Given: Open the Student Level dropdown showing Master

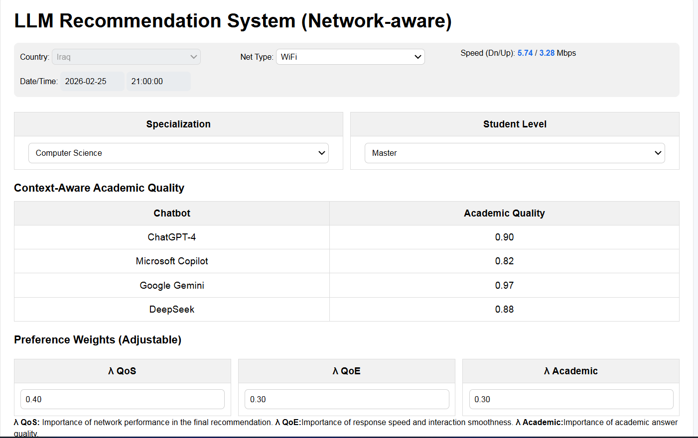Looking at the screenshot, I should coord(515,153).
